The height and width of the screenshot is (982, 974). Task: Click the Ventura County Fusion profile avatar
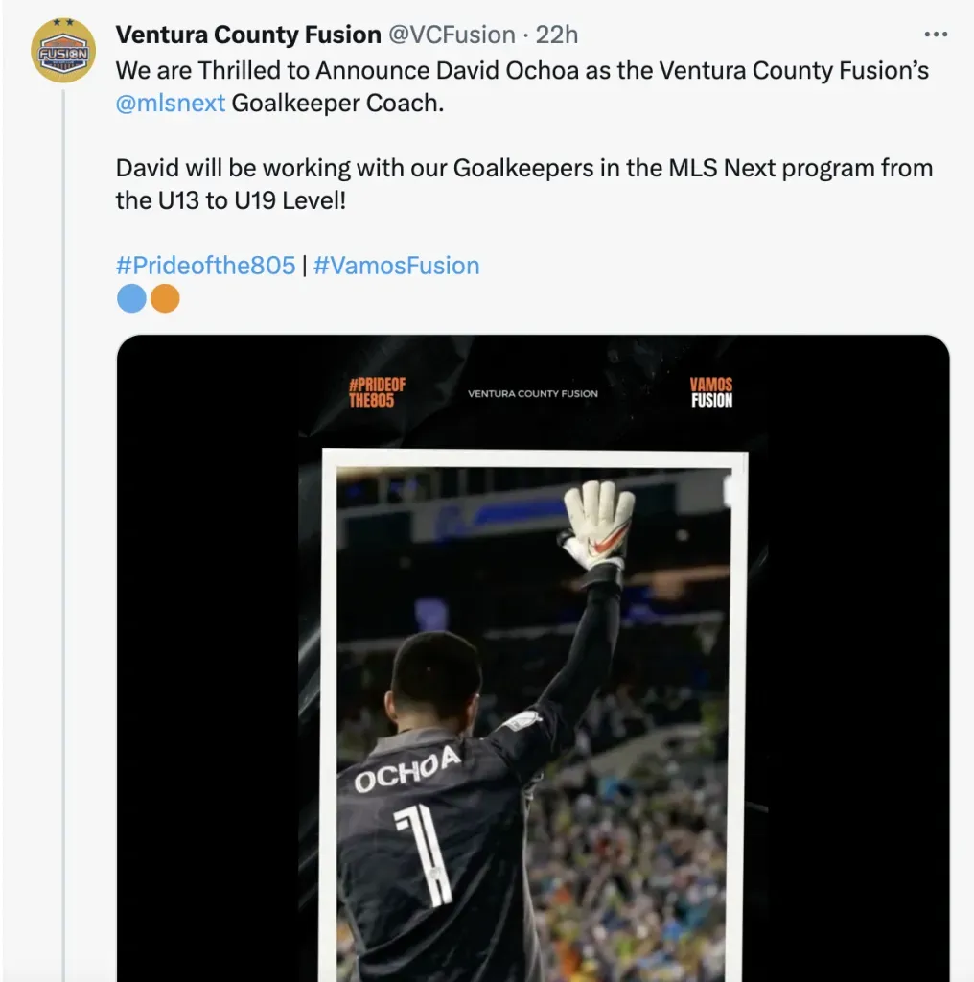coord(63,51)
